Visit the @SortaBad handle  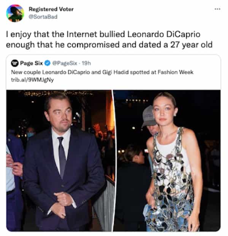click(x=43, y=17)
